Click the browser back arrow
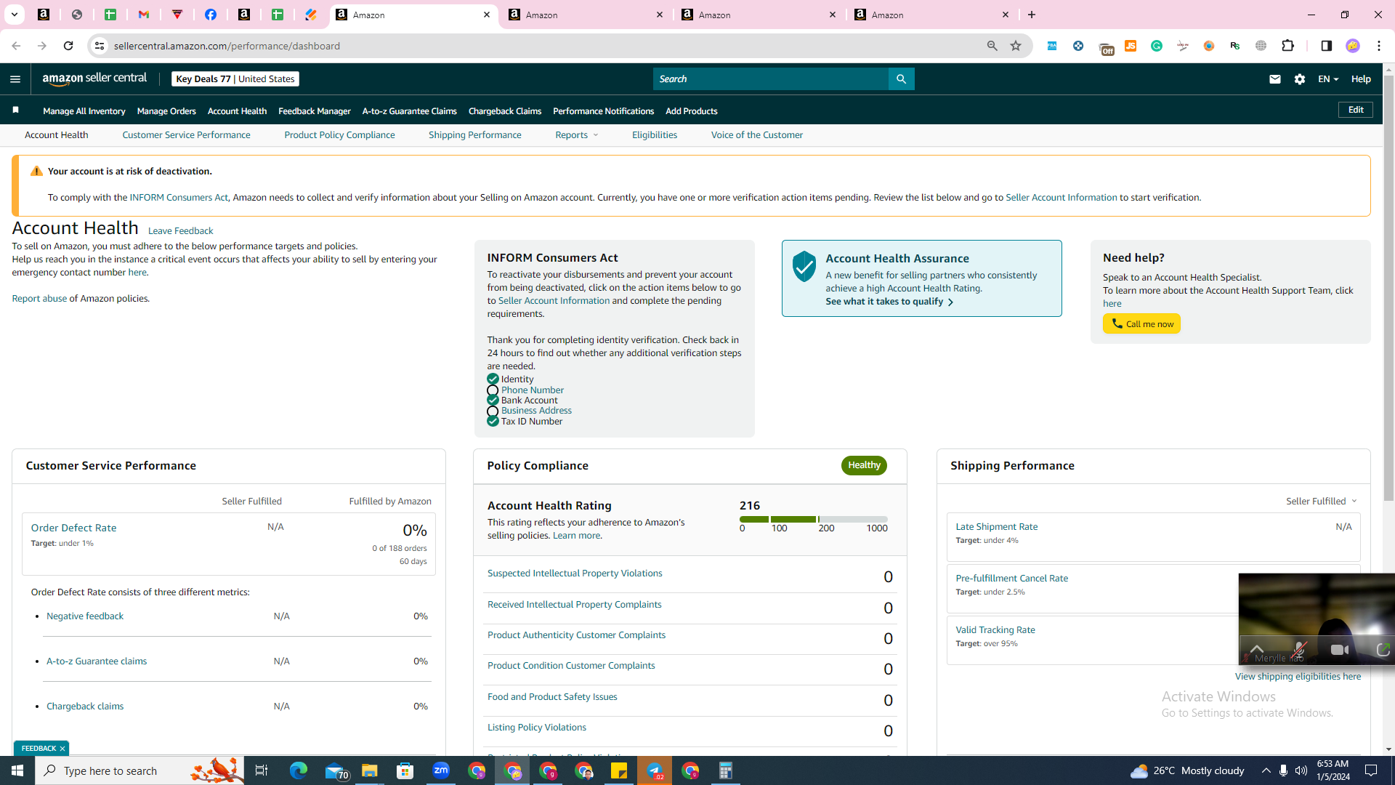The image size is (1395, 785). (x=16, y=46)
